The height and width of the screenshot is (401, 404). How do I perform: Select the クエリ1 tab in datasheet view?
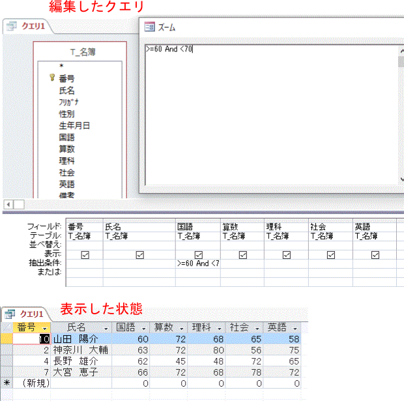point(26,314)
